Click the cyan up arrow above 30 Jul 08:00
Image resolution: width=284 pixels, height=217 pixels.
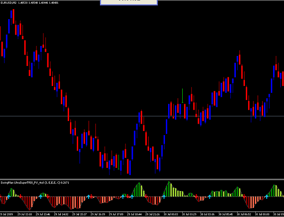(x=267, y=197)
